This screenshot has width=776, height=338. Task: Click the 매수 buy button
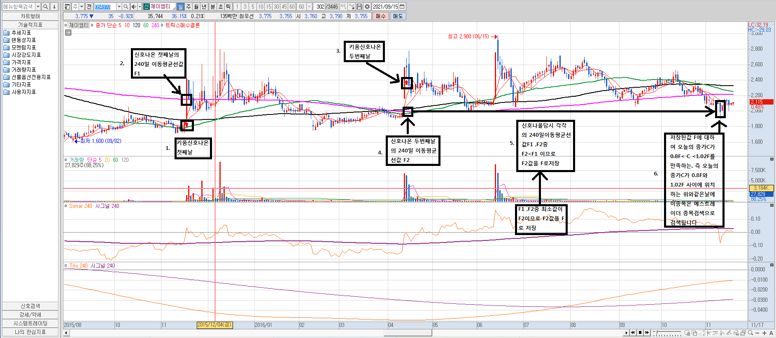click(380, 16)
